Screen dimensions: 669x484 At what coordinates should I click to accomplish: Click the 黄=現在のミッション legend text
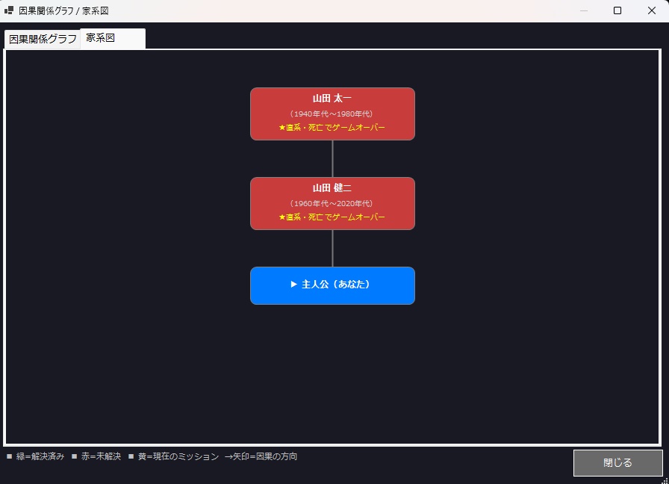(x=178, y=456)
